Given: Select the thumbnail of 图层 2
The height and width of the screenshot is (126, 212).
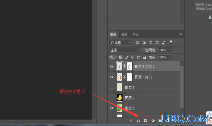Looking at the screenshot, I should pos(120,97).
